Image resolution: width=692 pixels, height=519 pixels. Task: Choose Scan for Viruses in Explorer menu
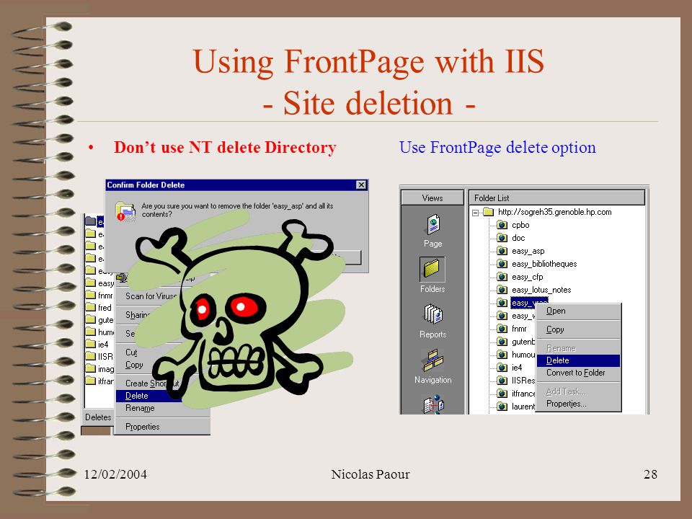tap(151, 296)
